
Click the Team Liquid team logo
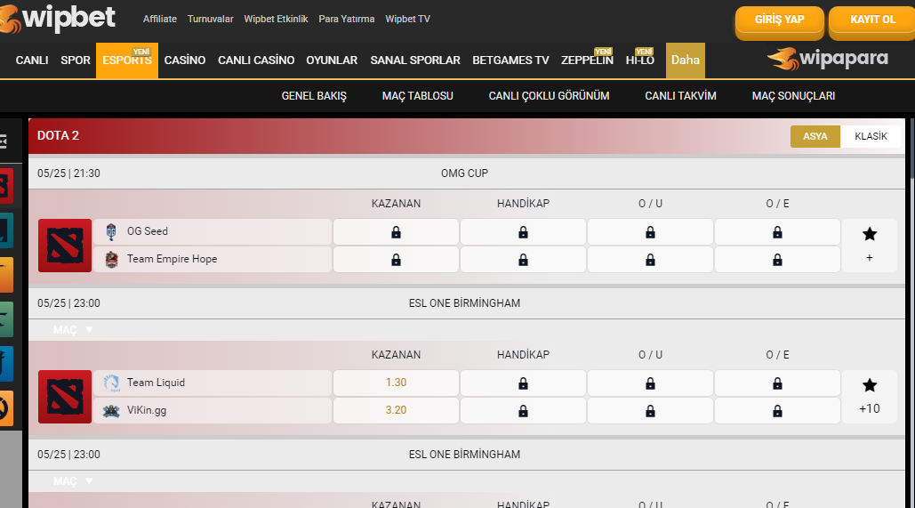pyautogui.click(x=111, y=383)
